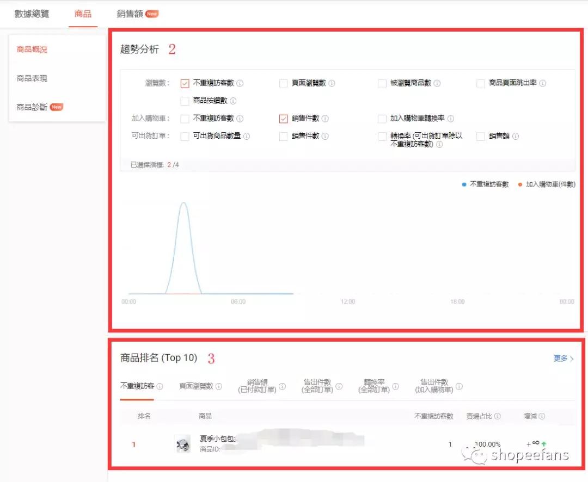Screen dimensions: 588x482
Task: Open the 夏季小包 product thumbnail image
Action: tap(181, 444)
